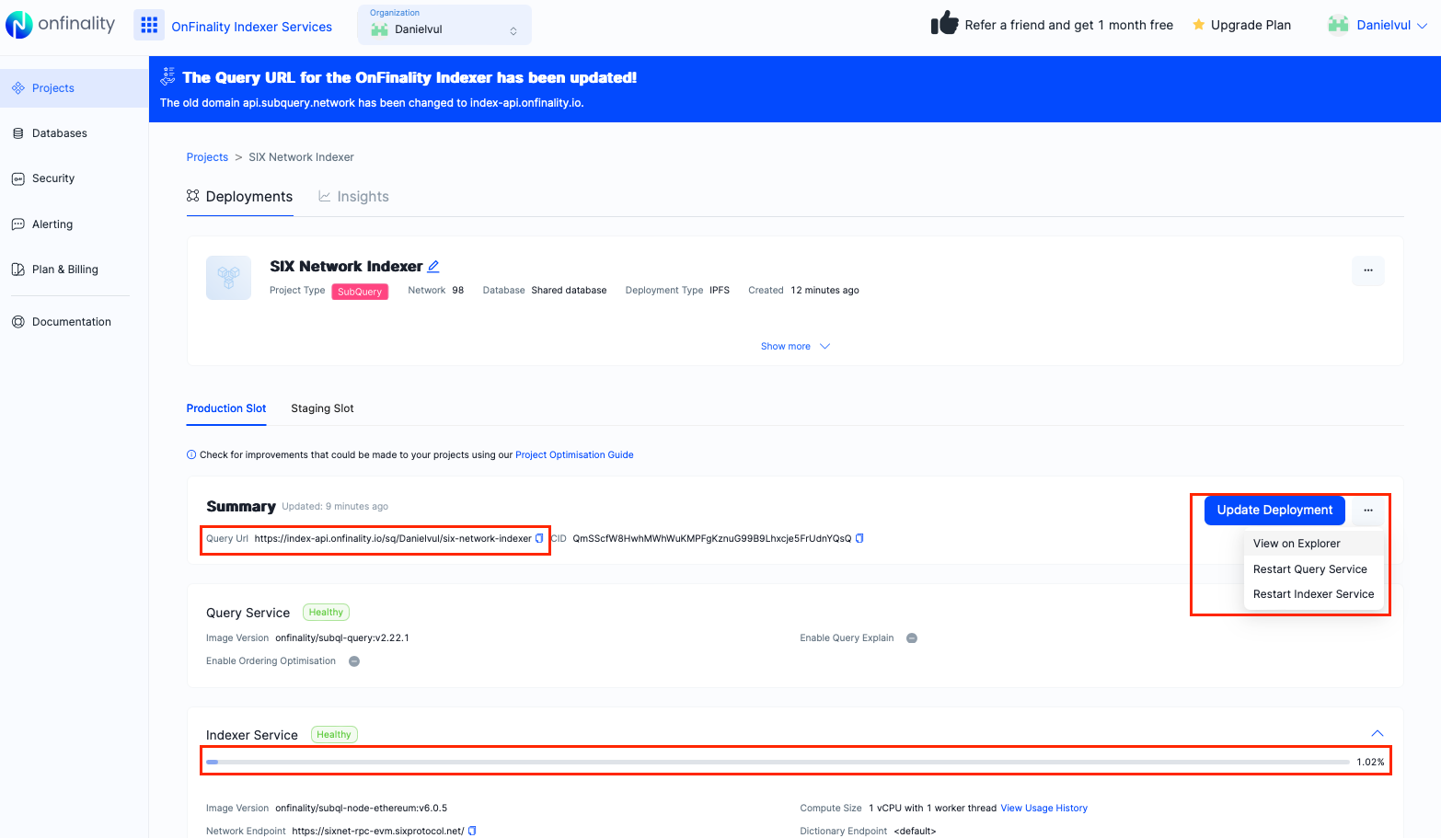
Task: Open project options ellipsis menu
Action: coord(1367,270)
